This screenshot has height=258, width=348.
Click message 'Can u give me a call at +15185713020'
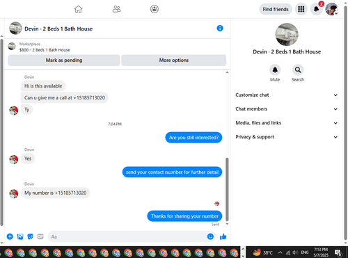coord(65,98)
